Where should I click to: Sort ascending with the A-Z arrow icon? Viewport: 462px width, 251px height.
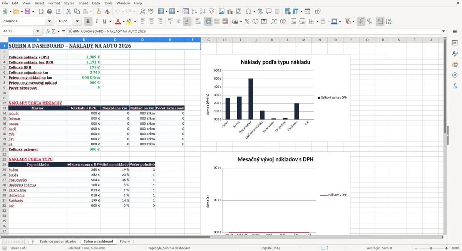[x=194, y=12]
